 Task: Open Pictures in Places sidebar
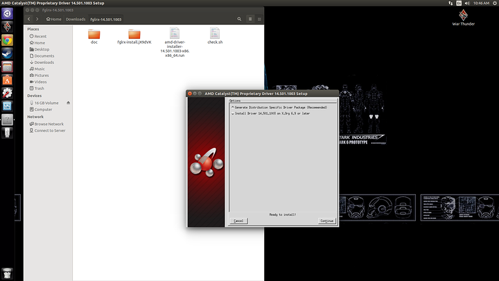tap(39, 76)
